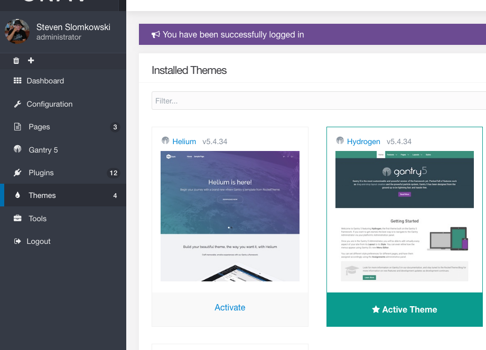
Task: Click the Tools briefcase icon
Action: (17, 218)
